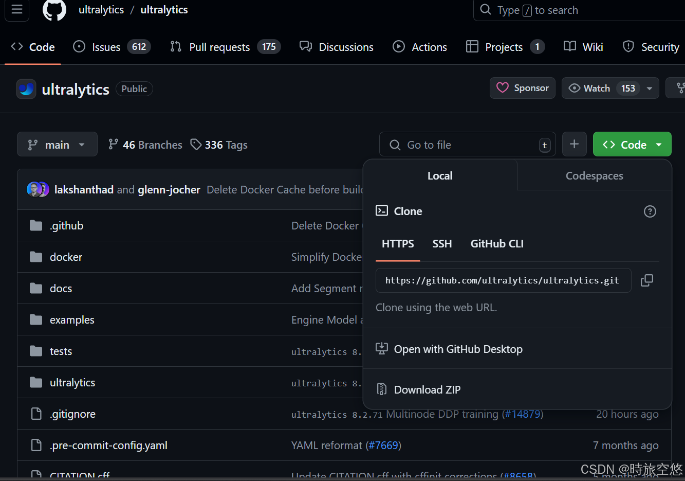This screenshot has height=481, width=685.
Task: Open the tests folder name
Action: point(61,351)
